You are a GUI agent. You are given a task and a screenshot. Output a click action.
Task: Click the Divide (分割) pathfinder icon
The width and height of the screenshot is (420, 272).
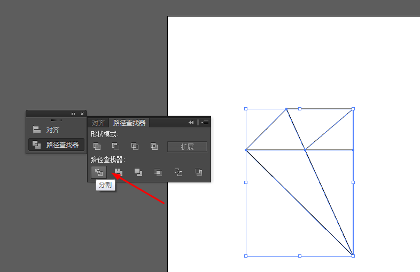tap(99, 172)
